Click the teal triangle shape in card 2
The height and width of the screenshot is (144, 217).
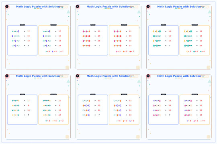point(139,12)
